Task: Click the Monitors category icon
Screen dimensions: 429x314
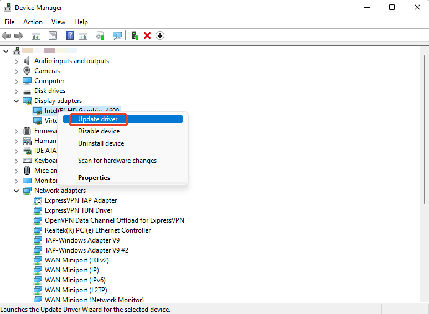Action: click(27, 181)
